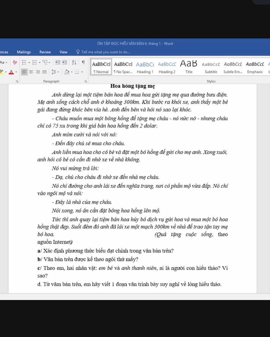Open the Change Case Aa dropdown
270x337 pixels.
pos(4,63)
